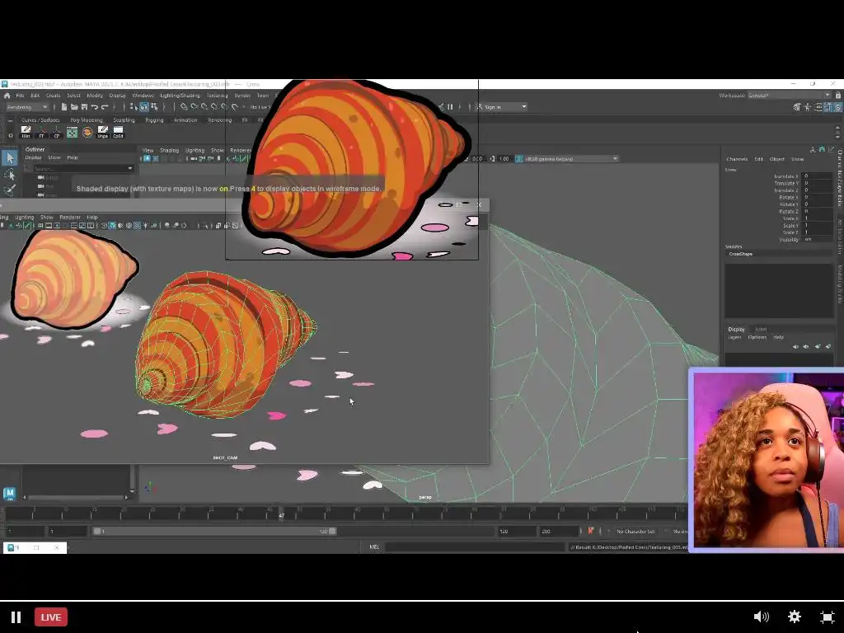Open the No Character Set dropdown
The width and height of the screenshot is (844, 633).
tap(635, 532)
